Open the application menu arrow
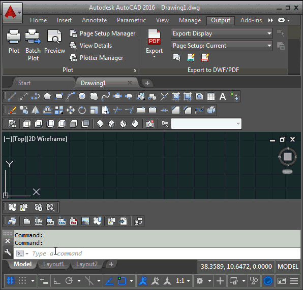The height and width of the screenshot is (290, 303). (x=19, y=13)
